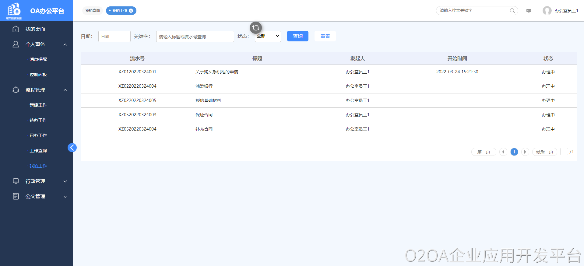
Task: Click the user avatar icon
Action: [x=547, y=11]
